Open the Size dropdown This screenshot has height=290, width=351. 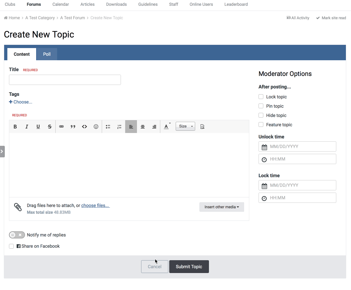[x=185, y=126]
